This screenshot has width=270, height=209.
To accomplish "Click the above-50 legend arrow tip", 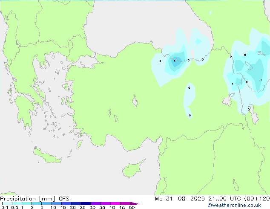I will pyautogui.click(x=135, y=203).
